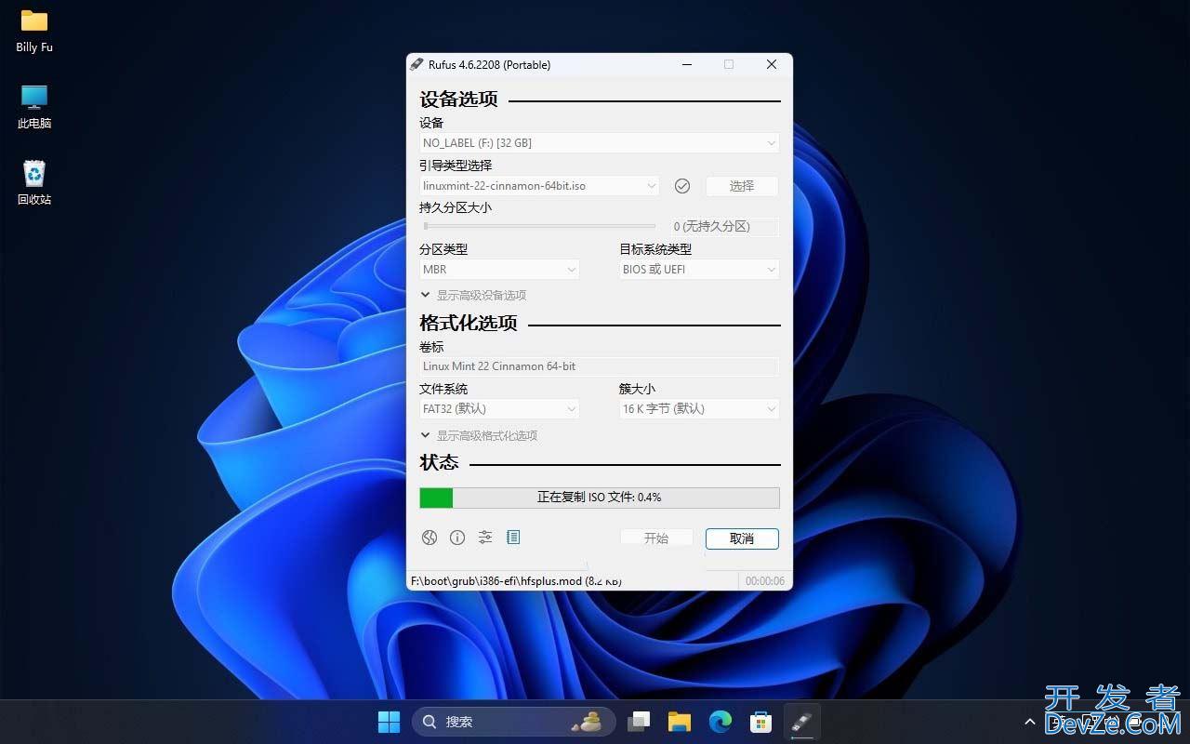
Task: Open the 分区类型 MBR dropdown
Action: [x=499, y=270]
